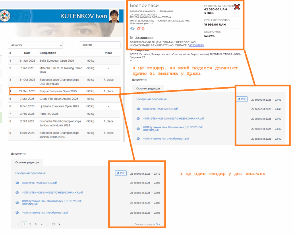This screenshot has width=294, height=236.
Task: Download PDF of proposal dated 28 вересня
Action: click(121, 173)
